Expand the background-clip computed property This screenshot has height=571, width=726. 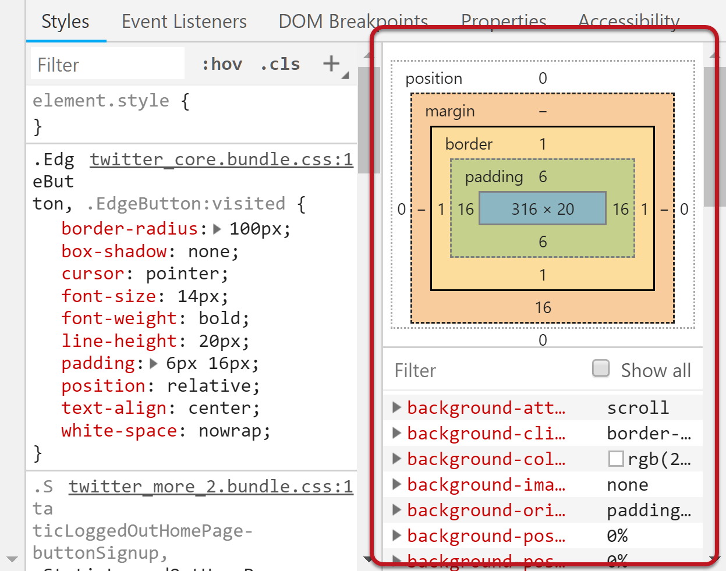(x=396, y=433)
